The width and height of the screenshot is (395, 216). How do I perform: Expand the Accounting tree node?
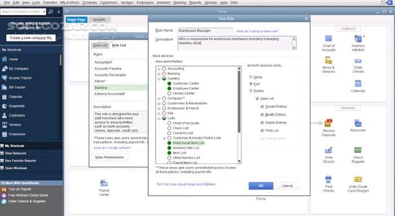[x=159, y=69]
